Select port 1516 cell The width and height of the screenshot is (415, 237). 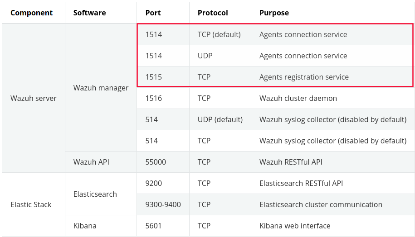154,98
